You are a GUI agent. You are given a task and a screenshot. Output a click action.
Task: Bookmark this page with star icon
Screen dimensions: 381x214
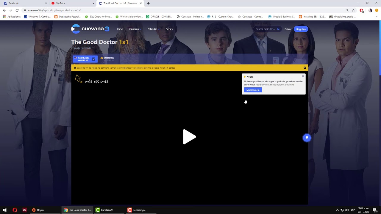click(353, 10)
